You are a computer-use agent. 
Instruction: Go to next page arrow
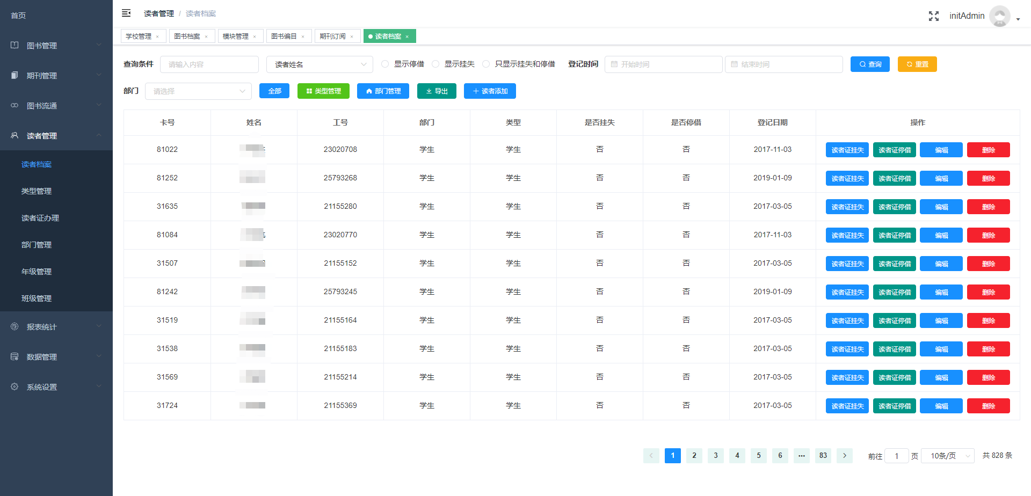coord(845,456)
